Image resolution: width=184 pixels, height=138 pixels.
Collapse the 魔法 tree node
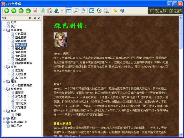(x=4, y=82)
